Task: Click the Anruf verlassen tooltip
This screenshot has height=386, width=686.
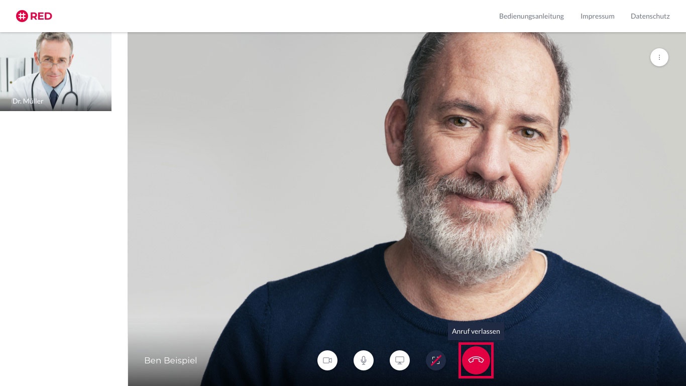Action: (476, 331)
